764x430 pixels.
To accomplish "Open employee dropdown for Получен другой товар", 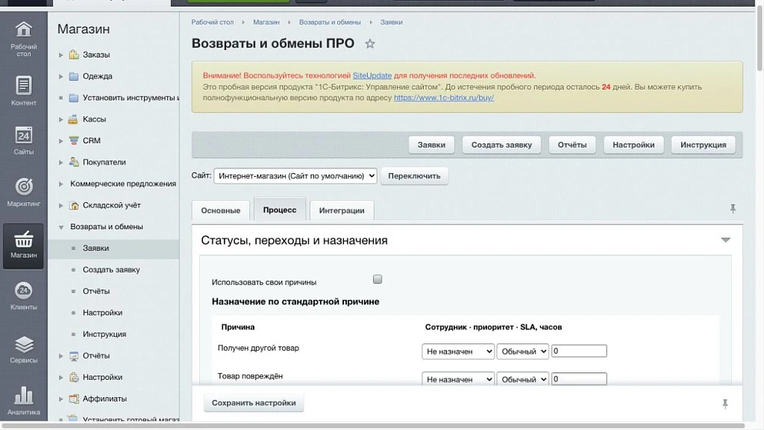I will (458, 352).
